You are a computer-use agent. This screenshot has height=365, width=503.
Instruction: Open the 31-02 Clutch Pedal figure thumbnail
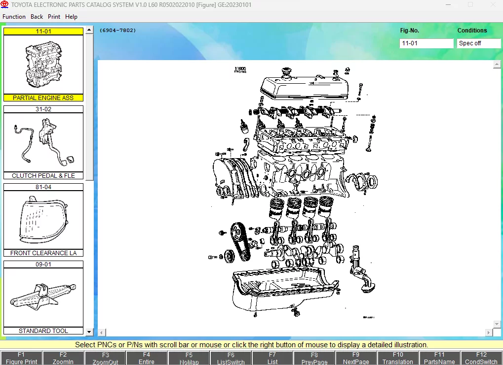(x=43, y=142)
